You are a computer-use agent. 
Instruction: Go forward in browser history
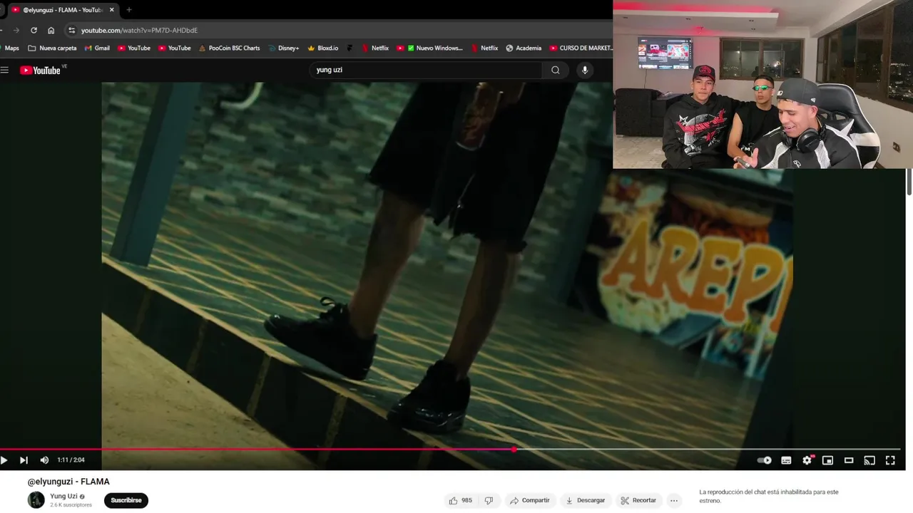[16, 30]
